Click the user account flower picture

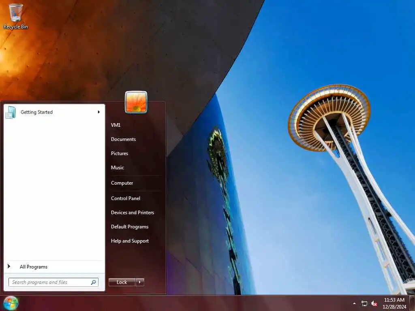pos(136,102)
